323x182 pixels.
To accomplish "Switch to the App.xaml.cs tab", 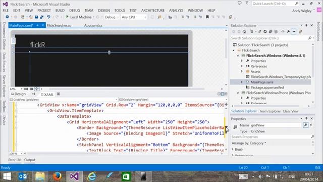I will coord(93,26).
